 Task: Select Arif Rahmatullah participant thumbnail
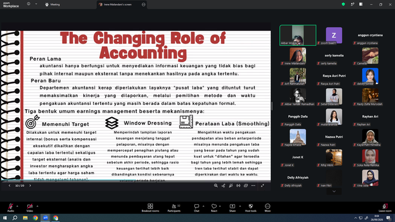(297, 76)
